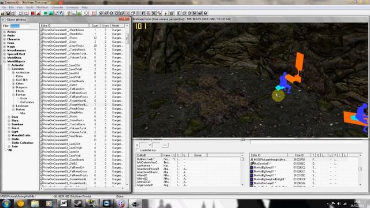Tick the Loaded at top checkbox
The height and width of the screenshot is (208, 370).
(x=138, y=150)
